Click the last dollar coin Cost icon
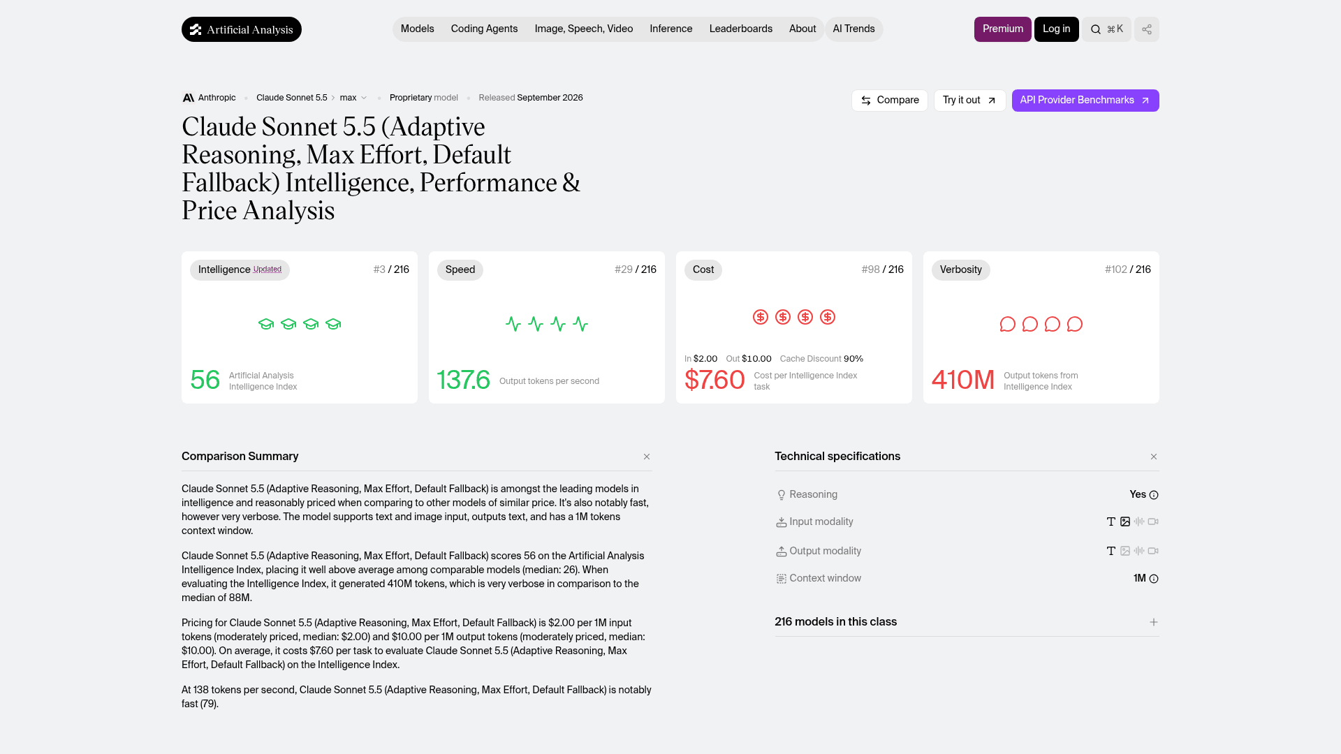 coord(828,317)
